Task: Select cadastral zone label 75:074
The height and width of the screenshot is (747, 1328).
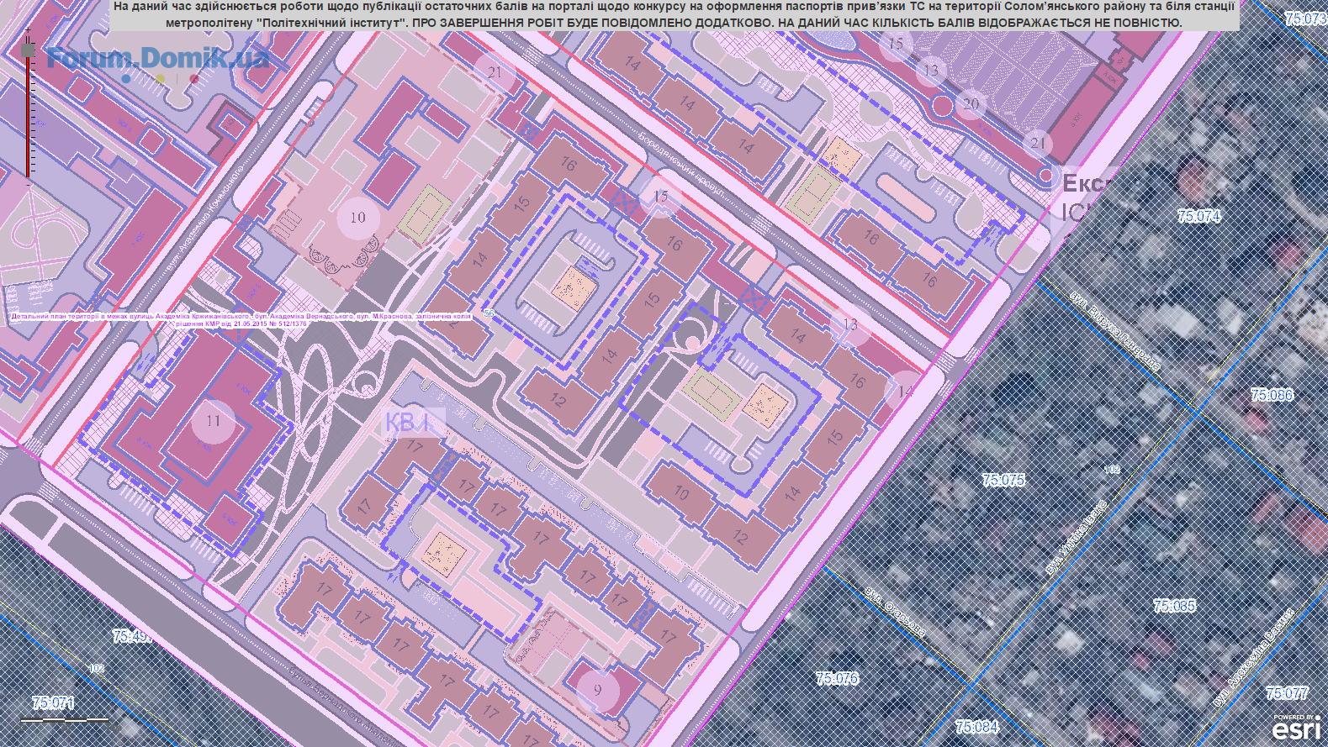Action: pos(1199,216)
